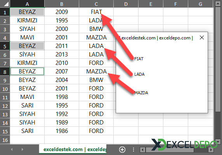Click the vertical scrollbar down arrow
The image size is (222, 155).
pyautogui.click(x=217, y=141)
